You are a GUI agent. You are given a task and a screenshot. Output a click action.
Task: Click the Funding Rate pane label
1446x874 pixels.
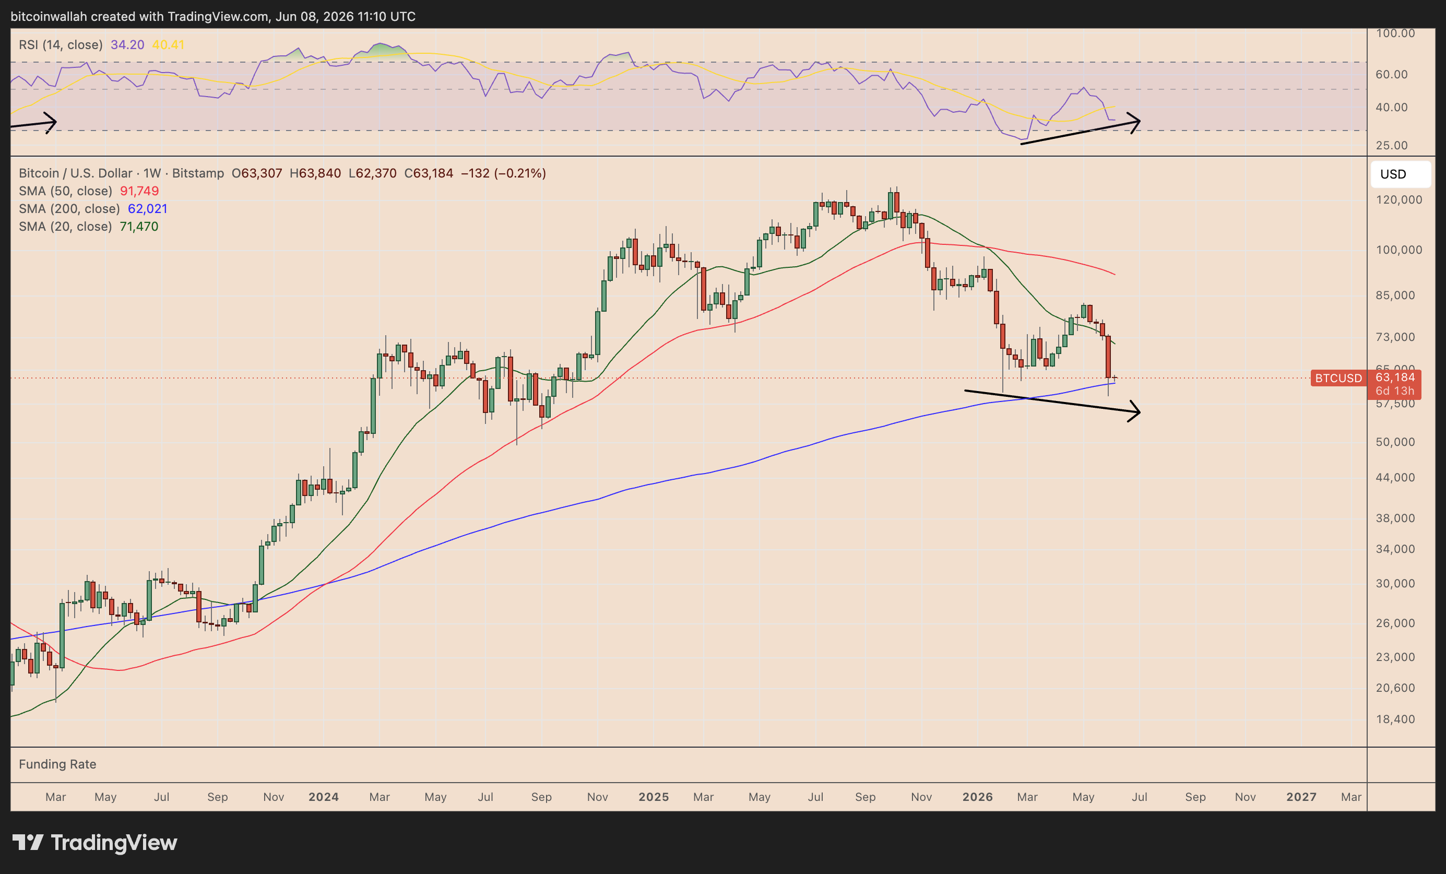pos(57,764)
